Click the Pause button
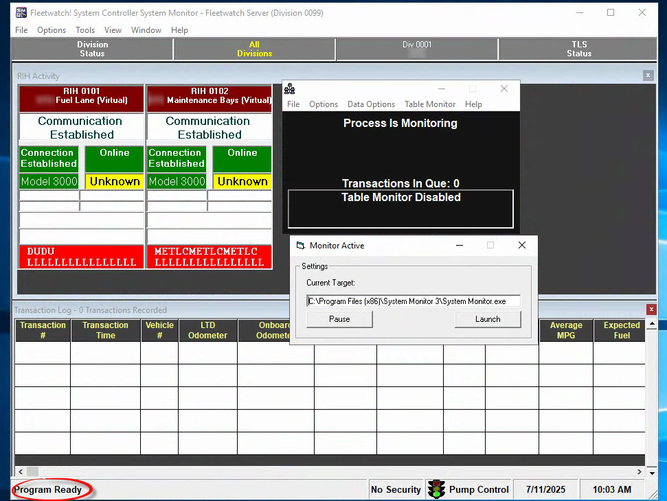Viewport: 667px width, 501px height. point(339,319)
